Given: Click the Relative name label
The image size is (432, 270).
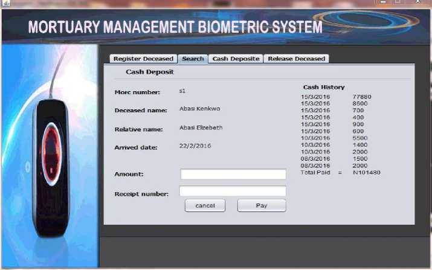Looking at the screenshot, I should tap(138, 129).
